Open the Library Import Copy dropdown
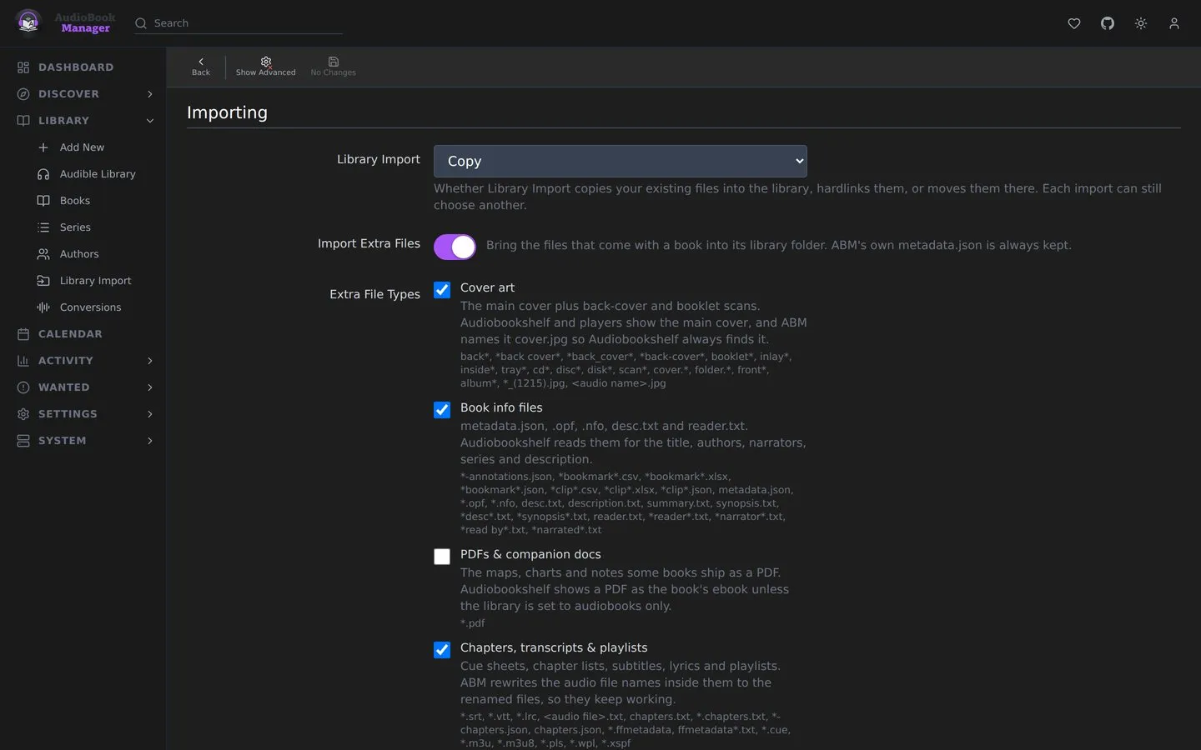Screen dimensions: 1201x750 pyautogui.click(x=621, y=161)
